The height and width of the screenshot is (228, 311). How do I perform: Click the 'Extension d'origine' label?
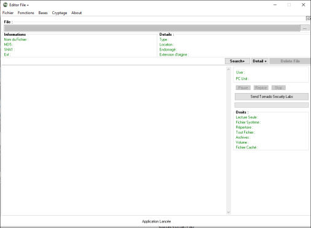click(x=174, y=54)
